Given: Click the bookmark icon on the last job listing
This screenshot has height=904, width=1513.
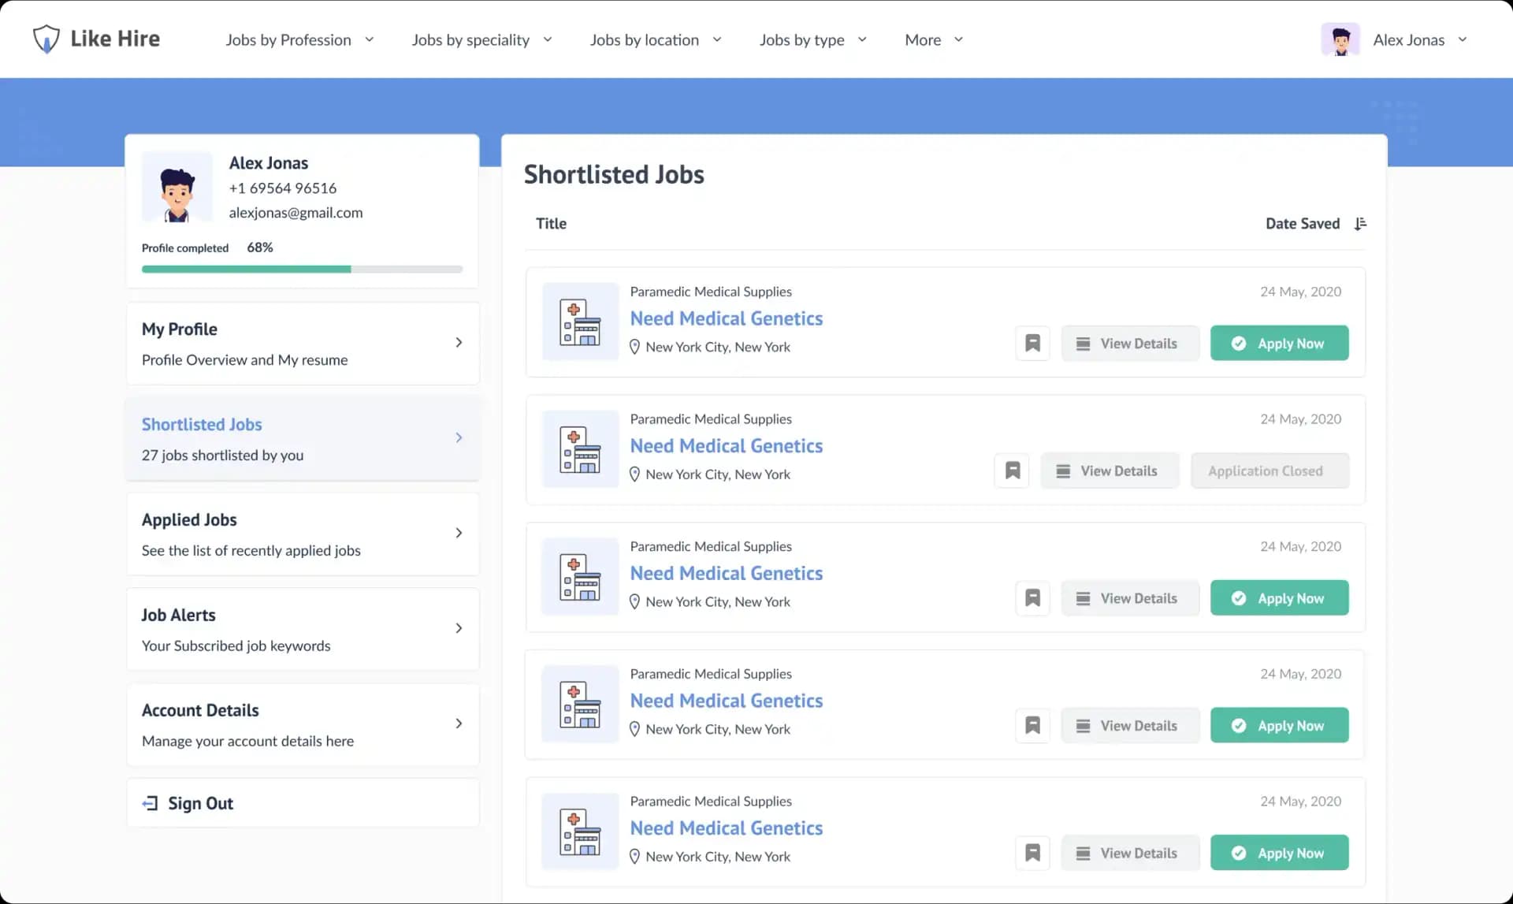Looking at the screenshot, I should [1032, 852].
